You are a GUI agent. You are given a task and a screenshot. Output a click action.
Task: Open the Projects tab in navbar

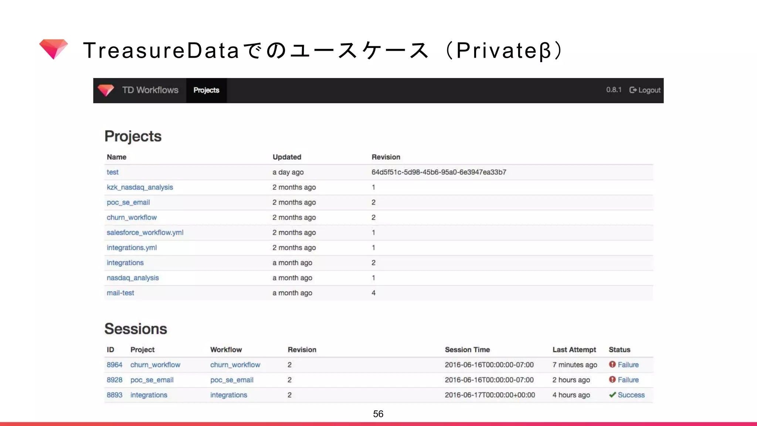coord(206,90)
